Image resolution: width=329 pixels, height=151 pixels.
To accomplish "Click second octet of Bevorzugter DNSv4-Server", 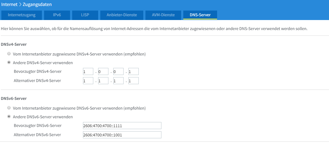I will [103, 71].
